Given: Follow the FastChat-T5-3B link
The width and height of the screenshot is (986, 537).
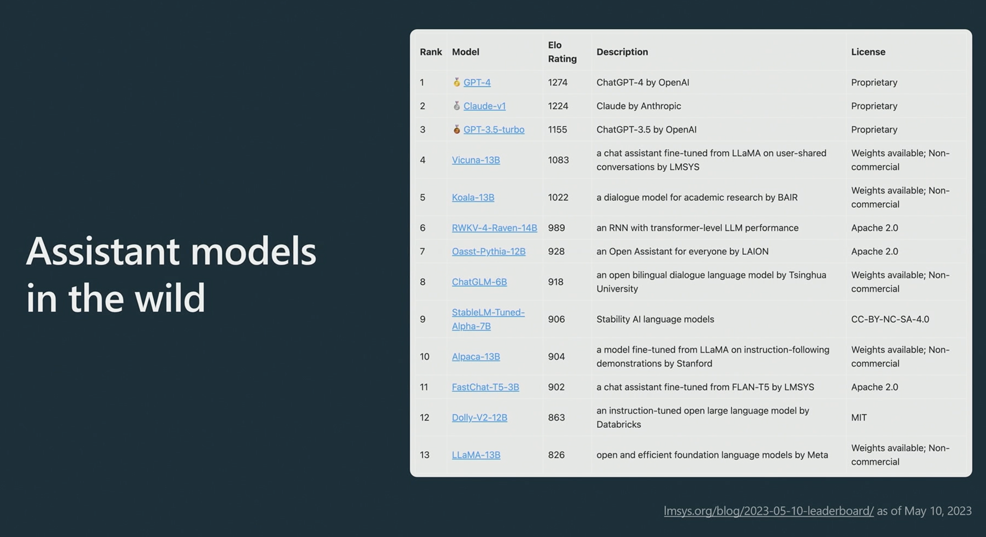Looking at the screenshot, I should pos(485,387).
